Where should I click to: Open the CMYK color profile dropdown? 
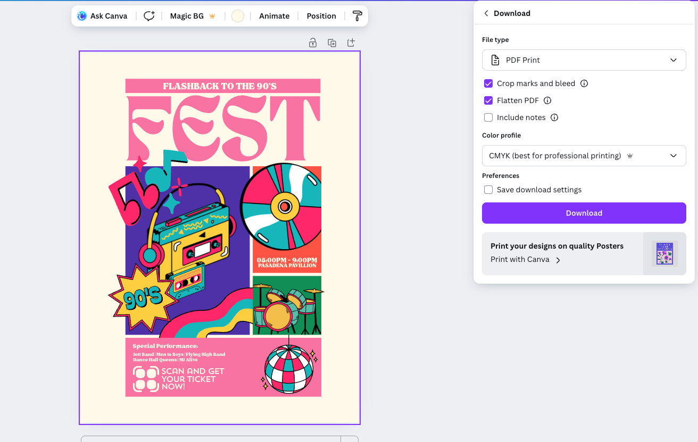[x=584, y=155]
